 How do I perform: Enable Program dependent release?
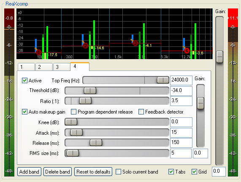coord(73,112)
